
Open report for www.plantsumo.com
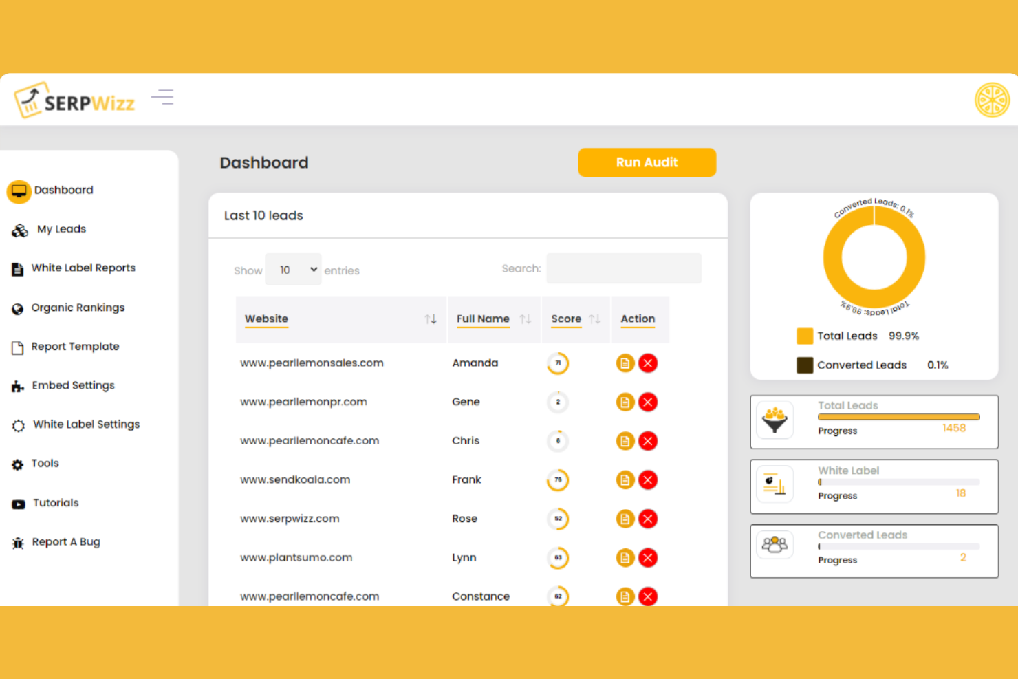625,558
